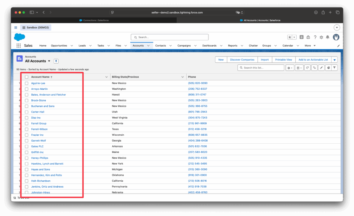Expand the Leads tab chevron
354x216 pixels.
pyautogui.click(x=91, y=46)
